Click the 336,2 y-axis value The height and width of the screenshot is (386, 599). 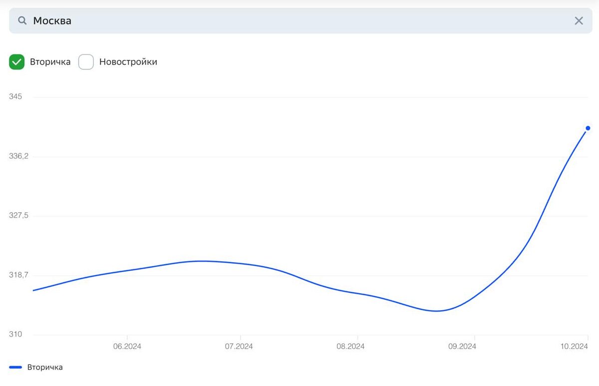click(x=18, y=156)
